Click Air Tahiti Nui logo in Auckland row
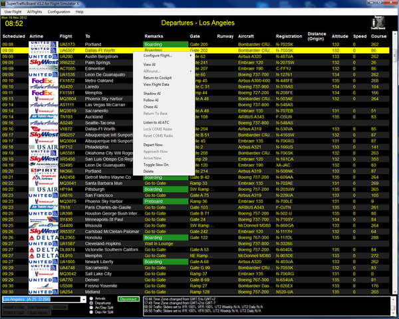The image size is (399, 319). coord(43,117)
